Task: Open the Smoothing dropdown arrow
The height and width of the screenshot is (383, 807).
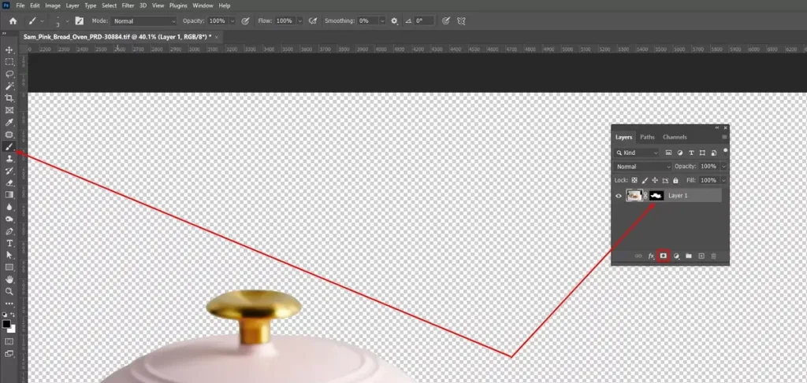Action: point(382,21)
